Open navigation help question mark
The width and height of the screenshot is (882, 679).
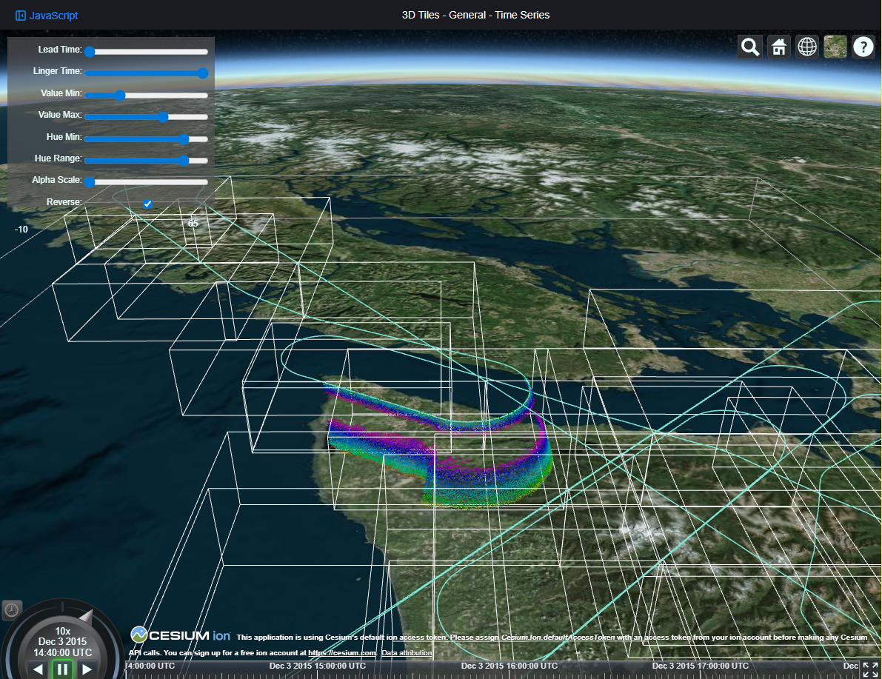pos(863,47)
